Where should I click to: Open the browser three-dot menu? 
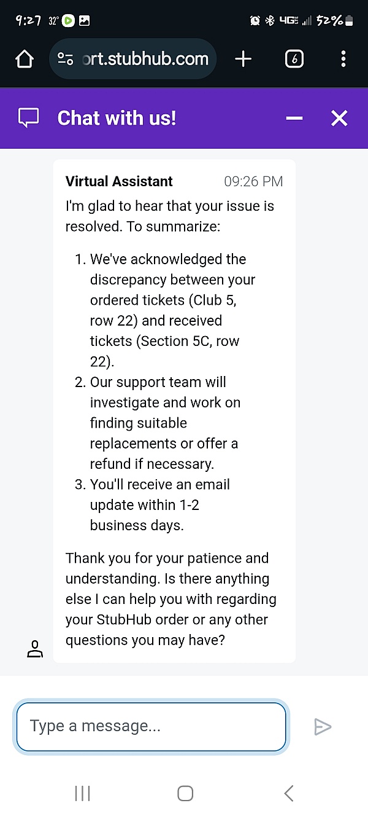pyautogui.click(x=343, y=59)
